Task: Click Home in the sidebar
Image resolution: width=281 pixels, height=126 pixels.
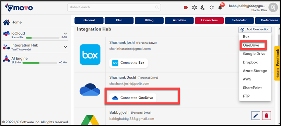Action: [16, 22]
